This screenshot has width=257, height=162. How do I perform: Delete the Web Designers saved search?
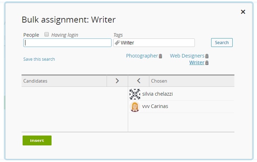[207, 56]
